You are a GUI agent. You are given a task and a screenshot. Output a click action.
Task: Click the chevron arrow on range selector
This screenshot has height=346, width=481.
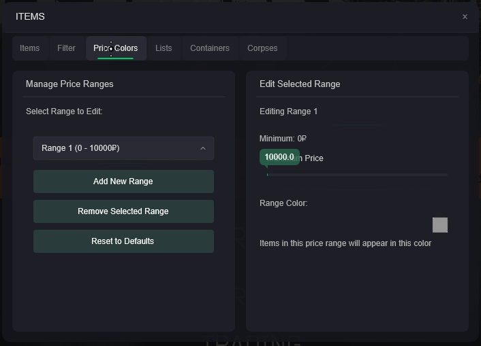pos(203,148)
